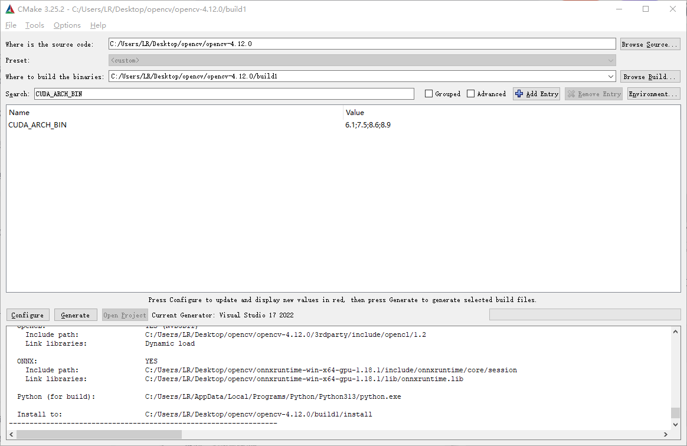This screenshot has width=687, height=446.
Task: Click the Open Project button
Action: tap(125, 315)
